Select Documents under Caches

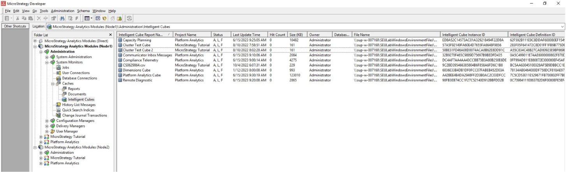(x=77, y=94)
